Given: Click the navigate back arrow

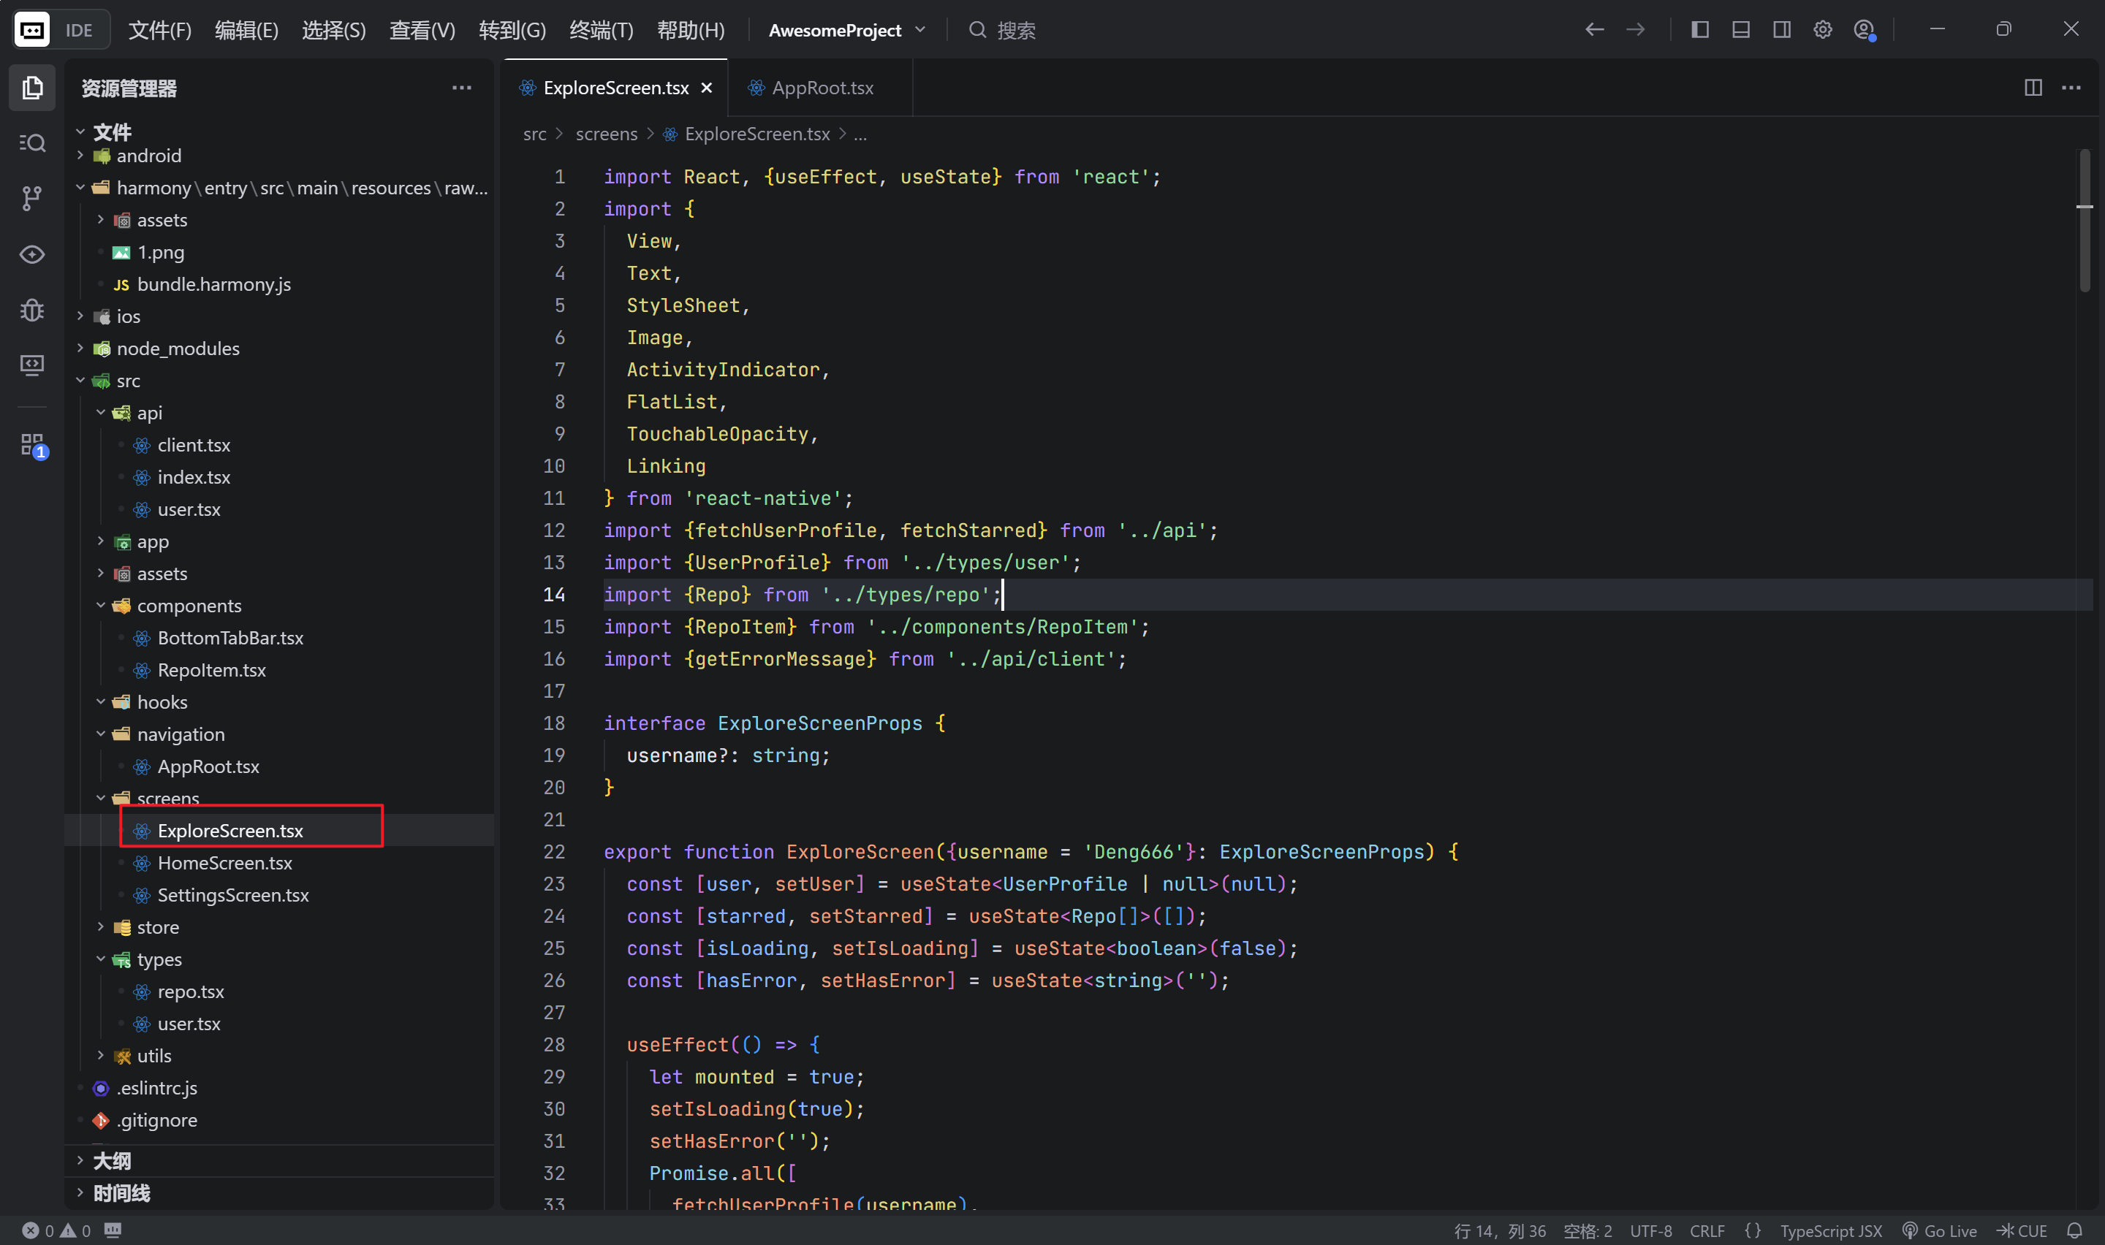Looking at the screenshot, I should point(1594,30).
